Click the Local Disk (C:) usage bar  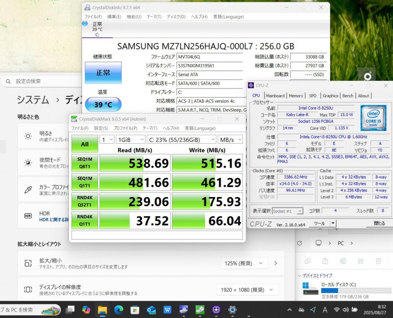click(356, 291)
